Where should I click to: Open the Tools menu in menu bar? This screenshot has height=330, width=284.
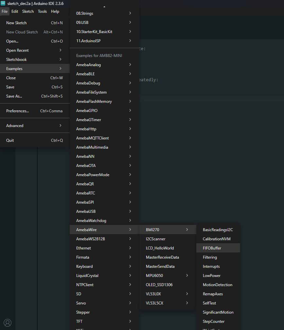pos(42,11)
